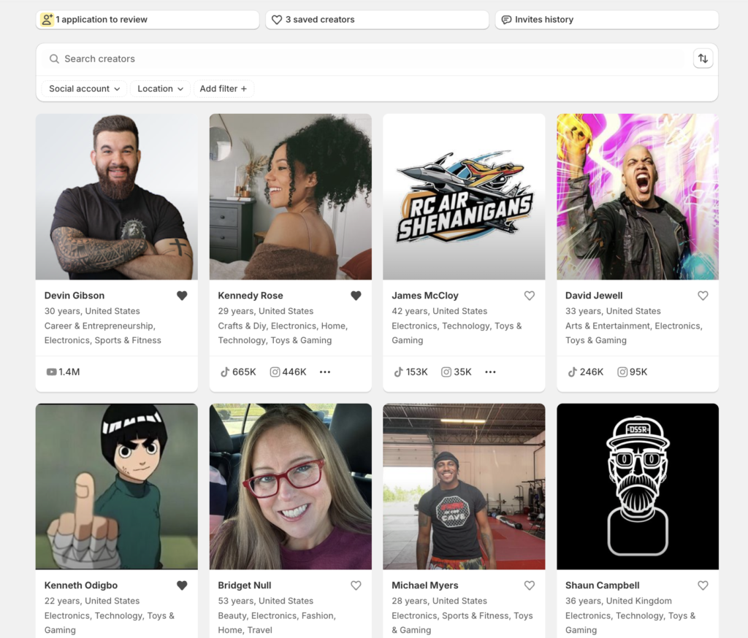
Task: Open the 1 application to review card
Action: [148, 20]
